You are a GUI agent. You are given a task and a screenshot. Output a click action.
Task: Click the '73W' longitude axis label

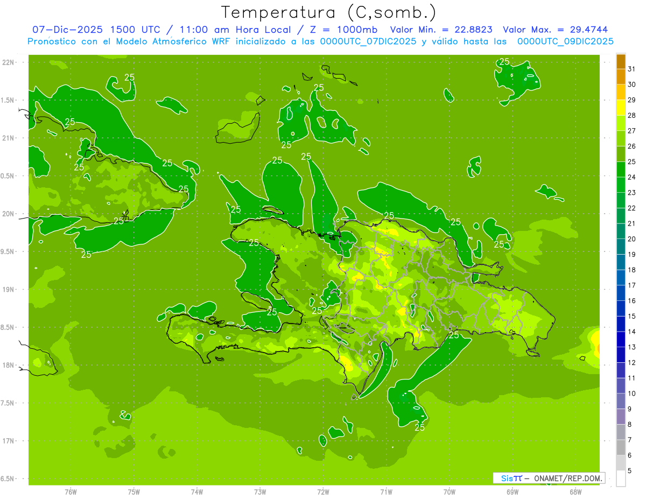[x=260, y=492]
